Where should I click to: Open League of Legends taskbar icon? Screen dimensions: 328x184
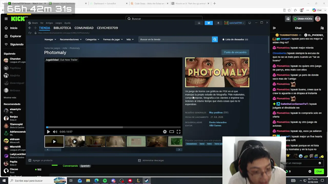[138, 181]
